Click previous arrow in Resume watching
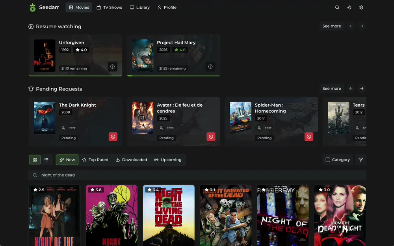This screenshot has width=394, height=246. [x=351, y=26]
